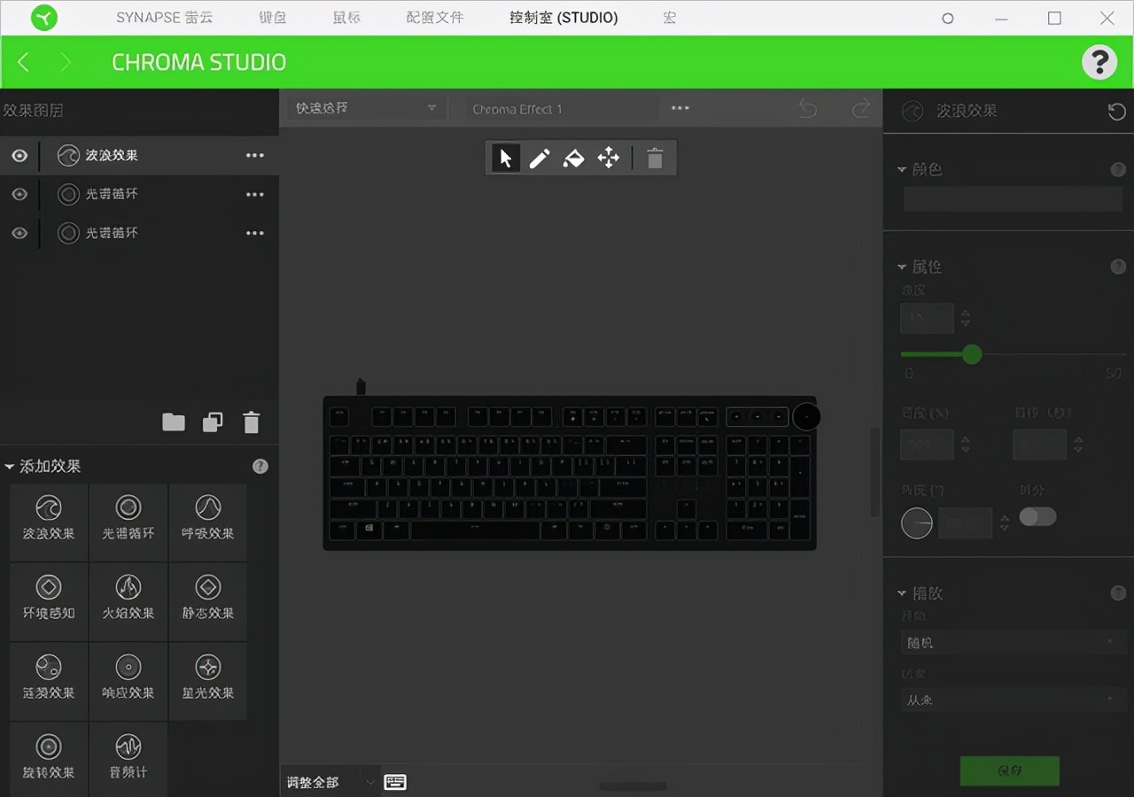The height and width of the screenshot is (797, 1134).
Task: Add an Ambient Awareness (环境感知) effect
Action: (x=49, y=601)
